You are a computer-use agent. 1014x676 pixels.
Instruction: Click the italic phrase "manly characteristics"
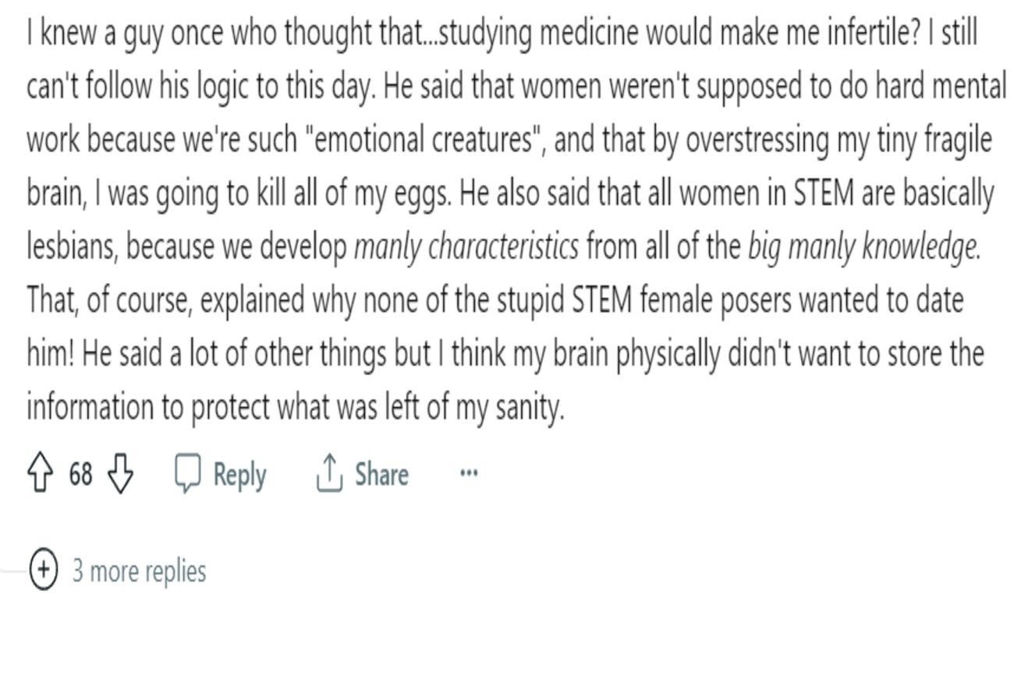point(466,246)
